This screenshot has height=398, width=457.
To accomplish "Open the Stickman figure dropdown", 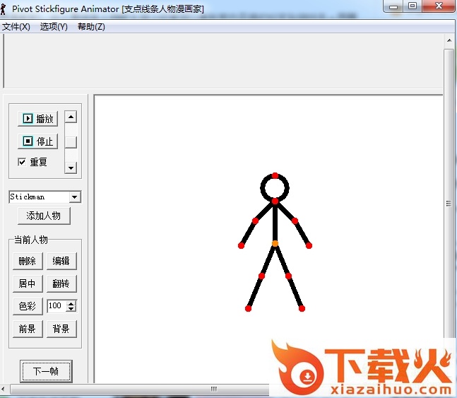I will 75,197.
